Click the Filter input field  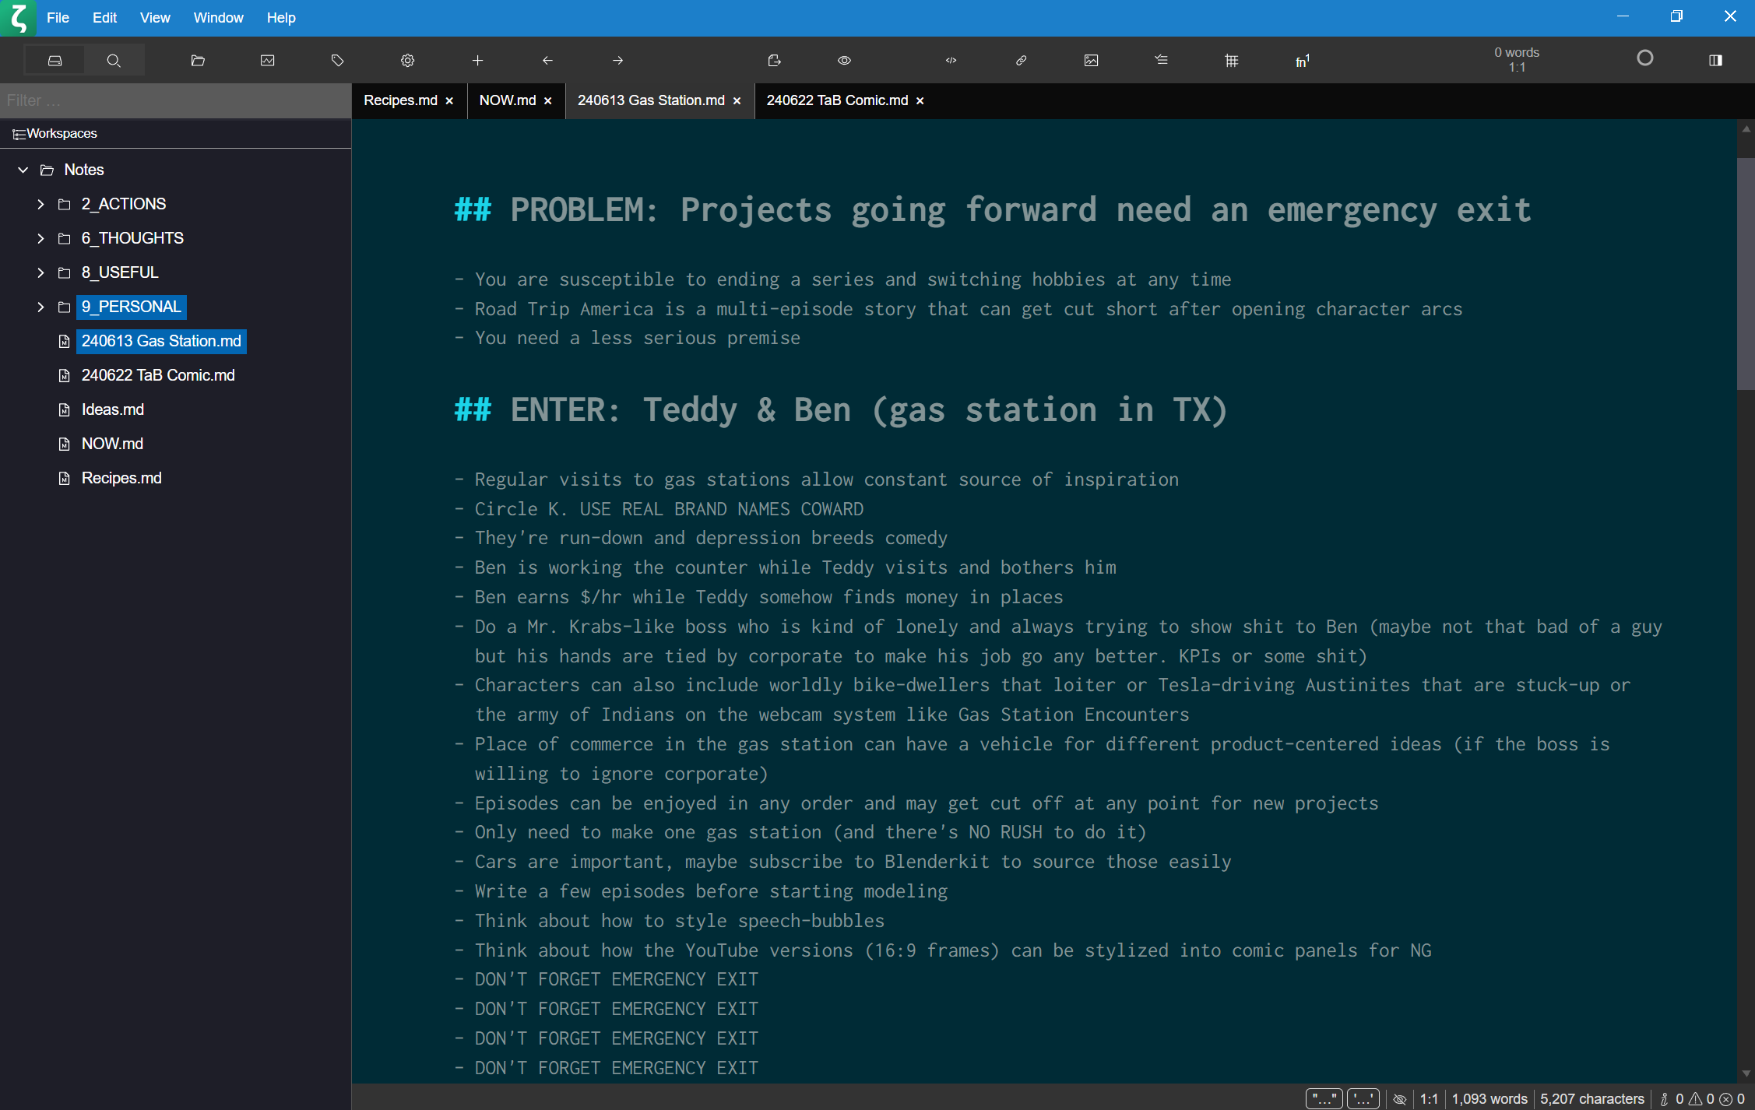click(175, 100)
